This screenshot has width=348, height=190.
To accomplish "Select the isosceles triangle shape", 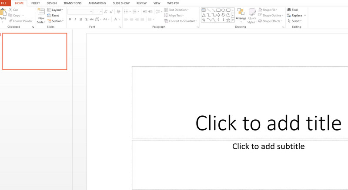I will click(204, 15).
